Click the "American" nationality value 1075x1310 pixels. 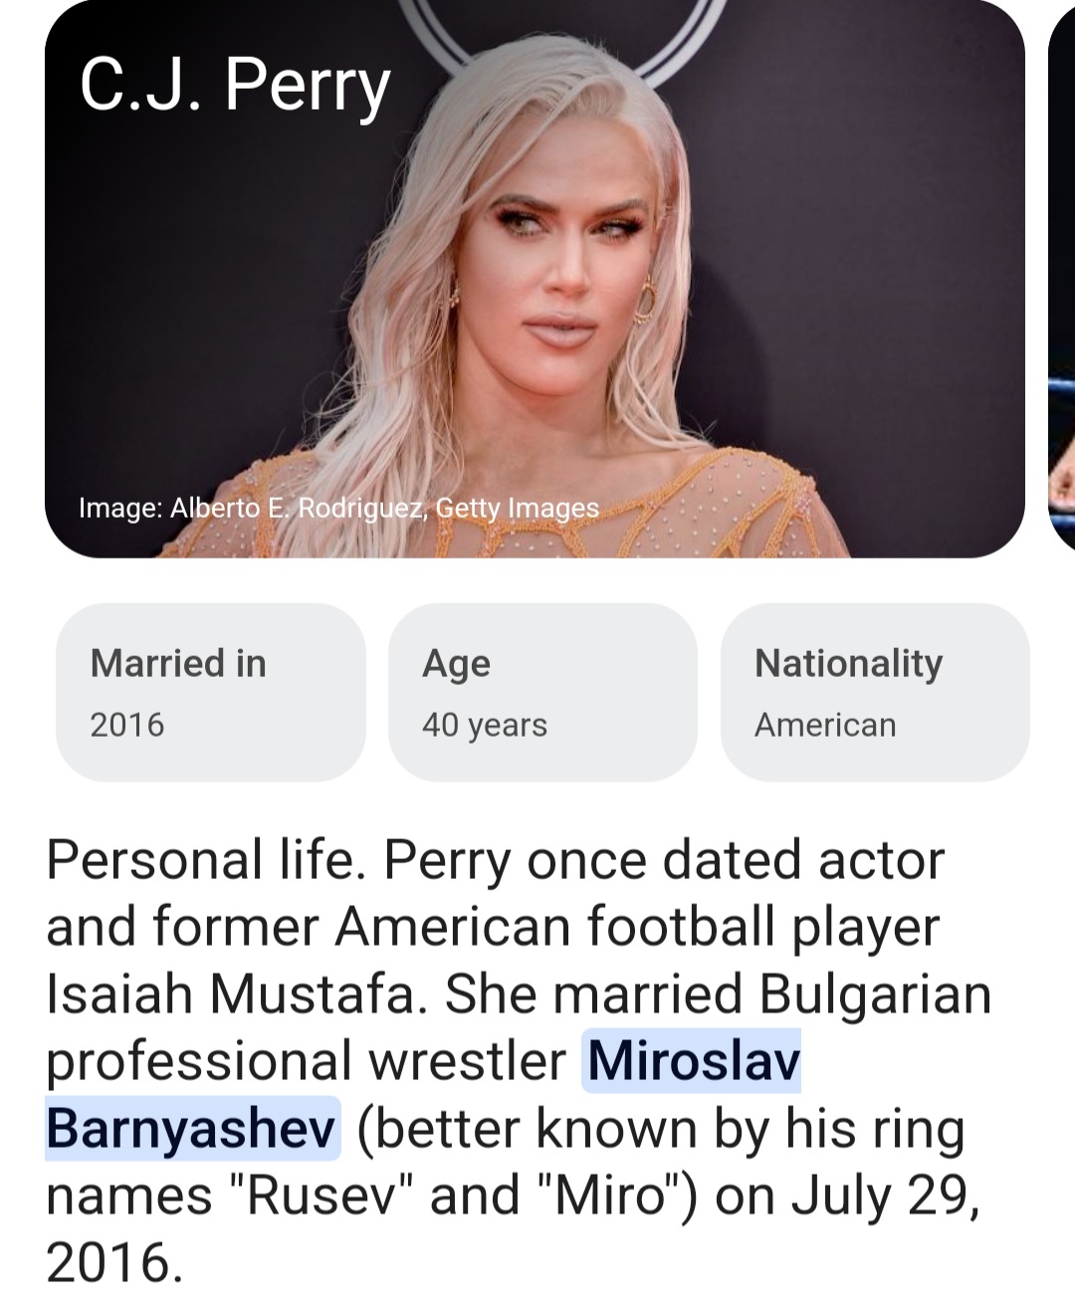click(825, 725)
